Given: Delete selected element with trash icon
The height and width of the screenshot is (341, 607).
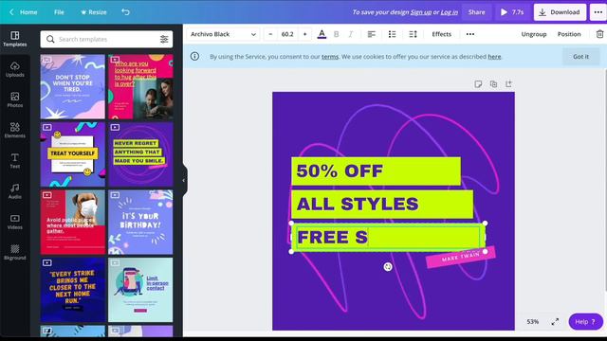Looking at the screenshot, I should coord(599,34).
